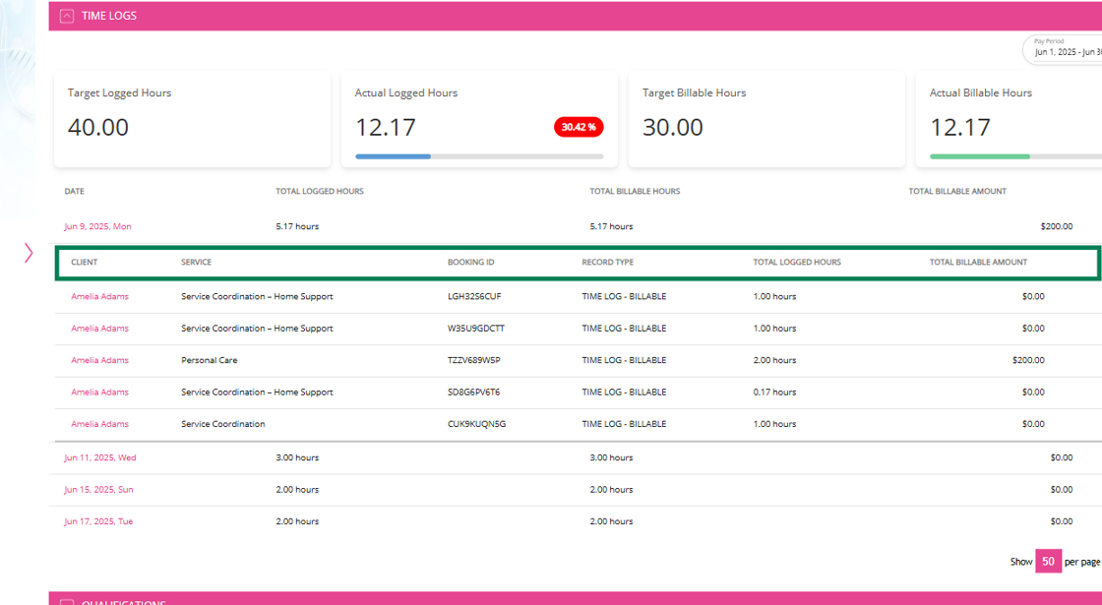Click booking ID SD8G6PV6T6
The image size is (1102, 605).
[473, 393]
